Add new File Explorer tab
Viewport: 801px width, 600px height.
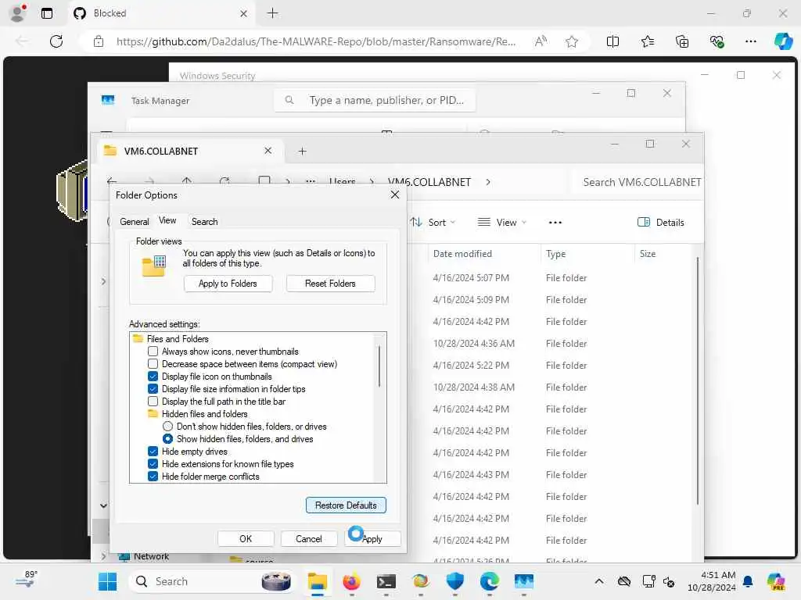click(303, 151)
